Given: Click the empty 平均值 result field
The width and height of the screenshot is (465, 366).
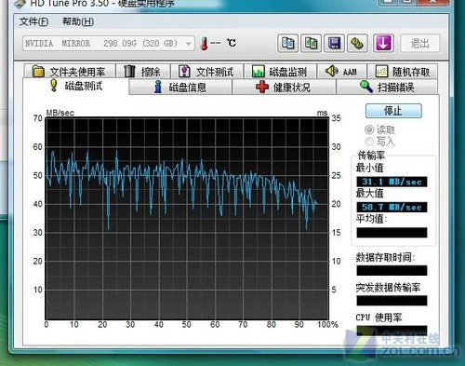Looking at the screenshot, I should 392,233.
